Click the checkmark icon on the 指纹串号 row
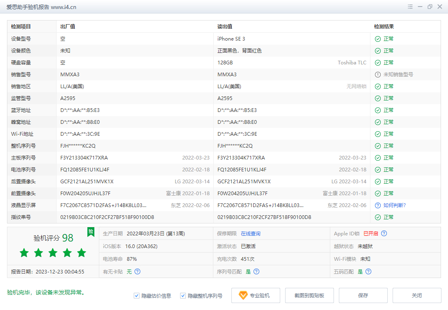The image size is (448, 310). click(377, 217)
